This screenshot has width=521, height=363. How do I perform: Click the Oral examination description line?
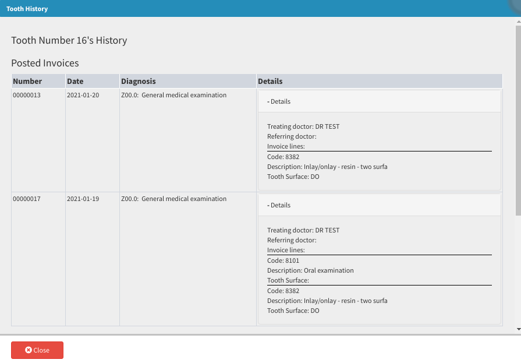(310, 270)
